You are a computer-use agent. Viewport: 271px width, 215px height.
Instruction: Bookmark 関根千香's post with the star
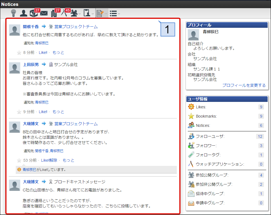19,52
